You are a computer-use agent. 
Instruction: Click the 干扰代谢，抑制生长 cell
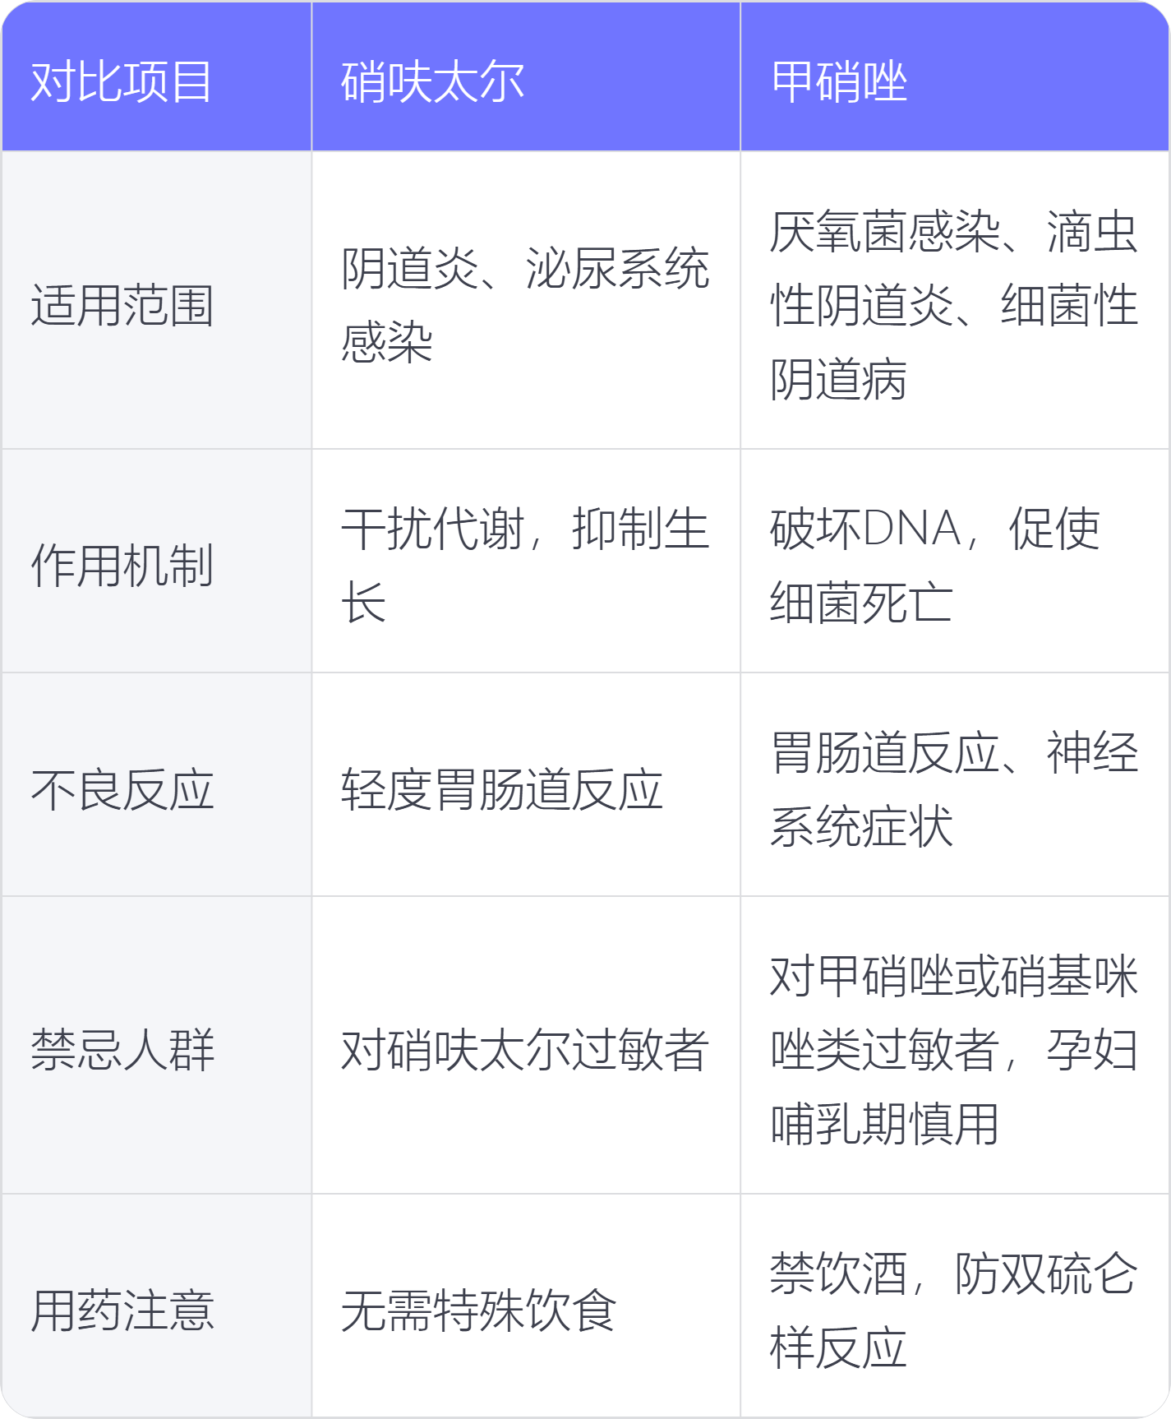[x=526, y=562]
